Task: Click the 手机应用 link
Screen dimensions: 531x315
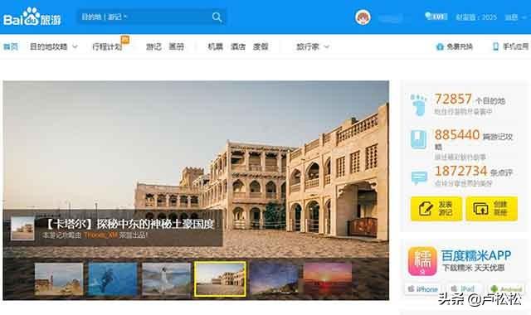Action: click(x=515, y=46)
